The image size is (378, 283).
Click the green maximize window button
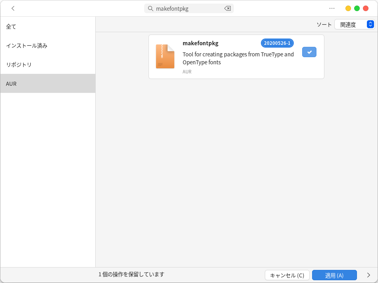[357, 8]
